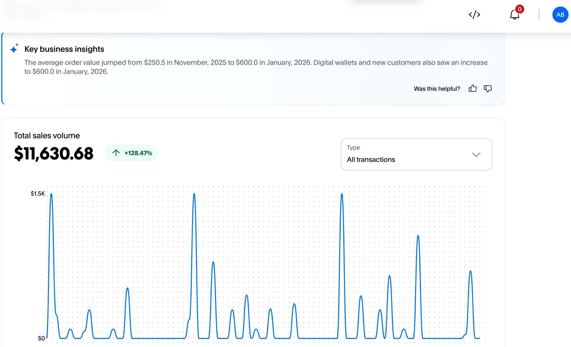Click the Total sales volume heading

click(47, 136)
